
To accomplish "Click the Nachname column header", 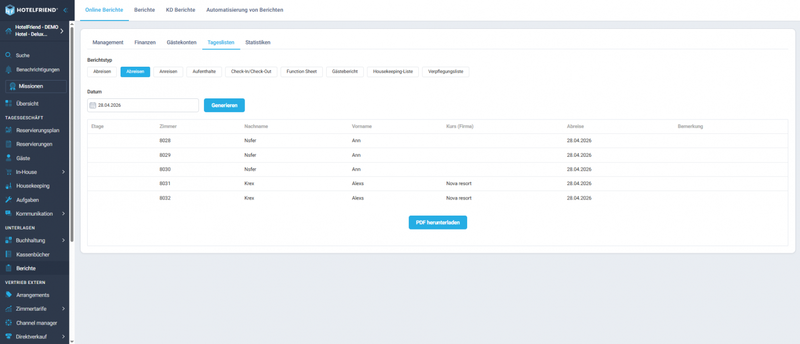I will 256,126.
